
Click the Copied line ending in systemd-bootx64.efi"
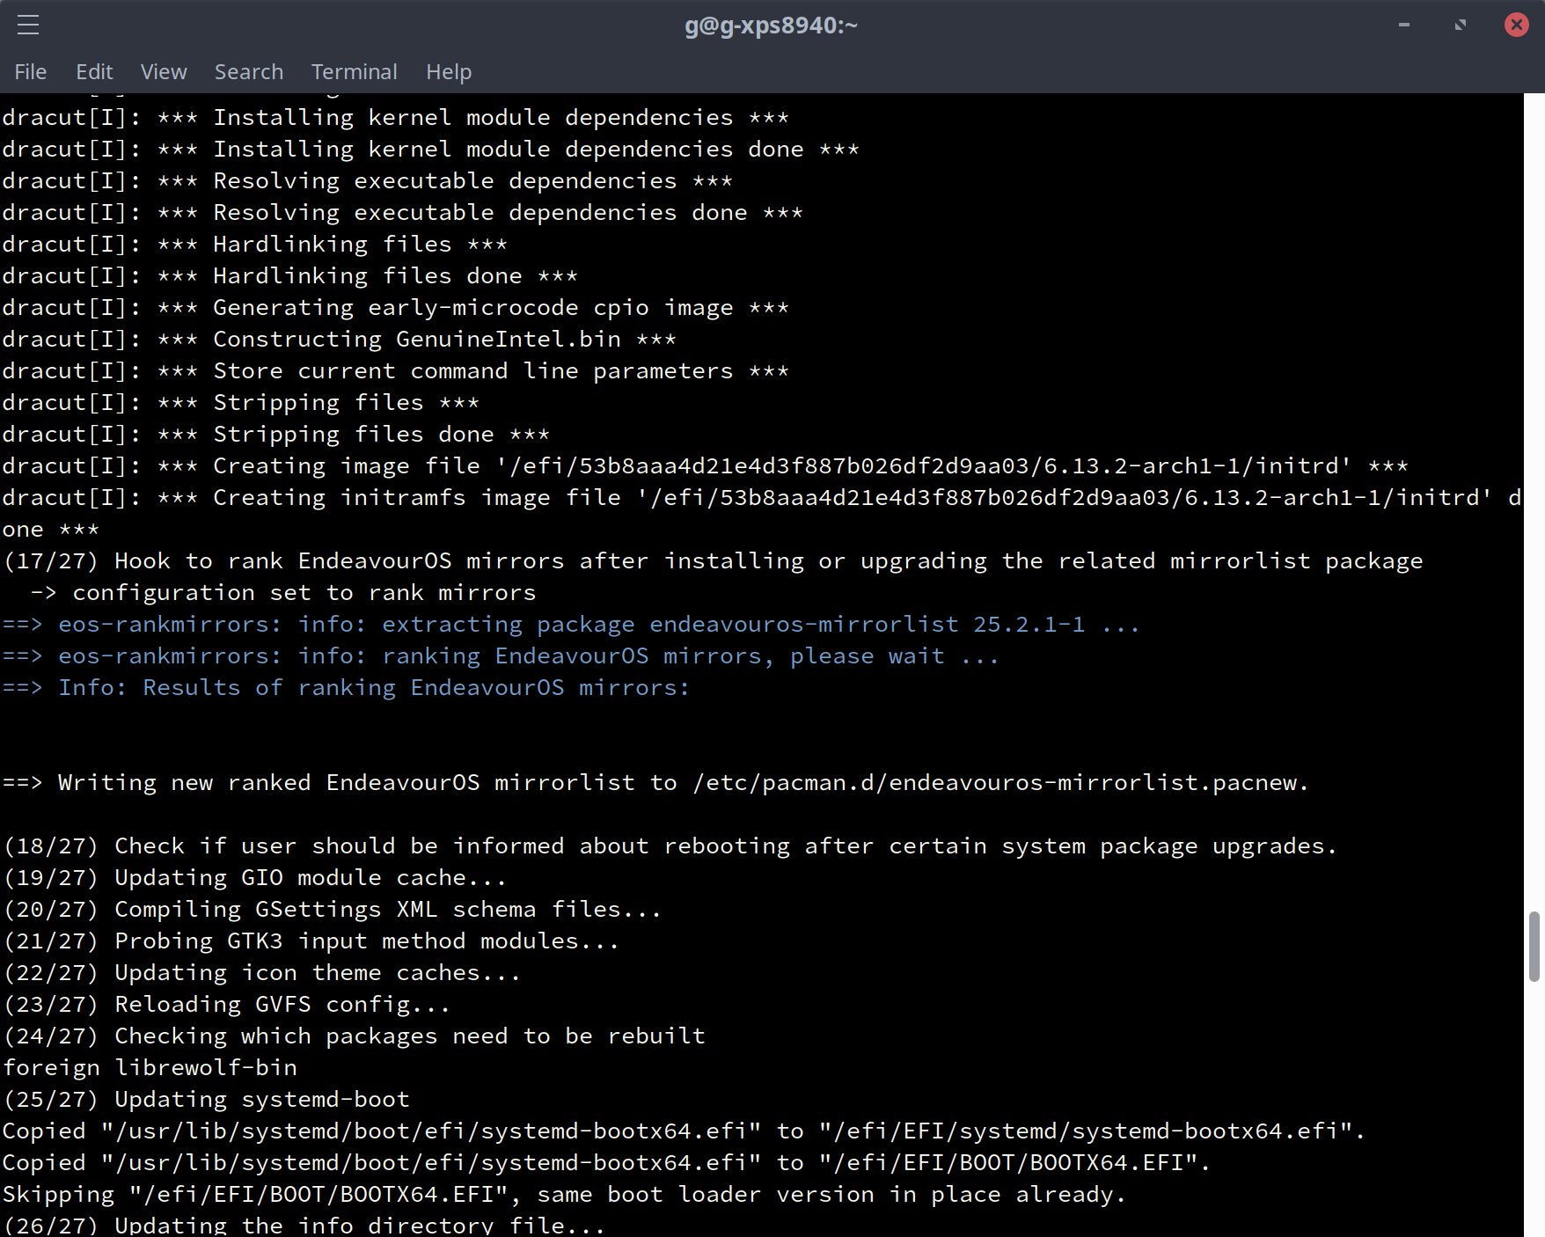coord(684,1131)
